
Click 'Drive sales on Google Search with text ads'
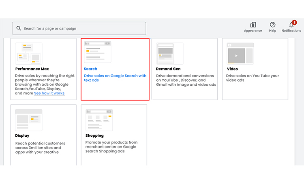(x=115, y=78)
